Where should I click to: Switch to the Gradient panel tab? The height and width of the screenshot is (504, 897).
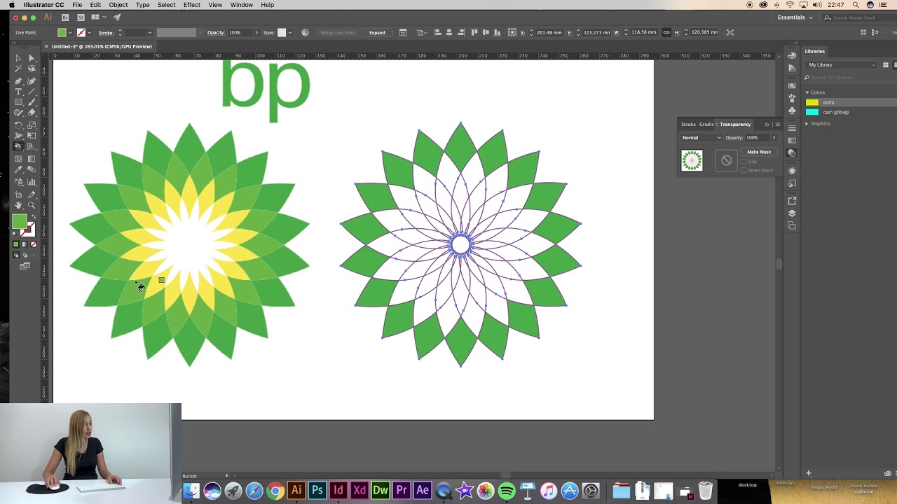(706, 124)
